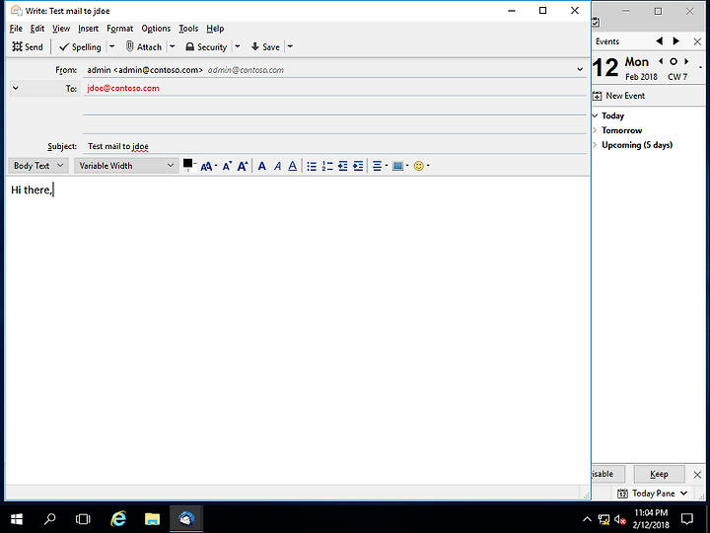The image size is (710, 533).
Task: Click the text color swatch
Action: 187,164
